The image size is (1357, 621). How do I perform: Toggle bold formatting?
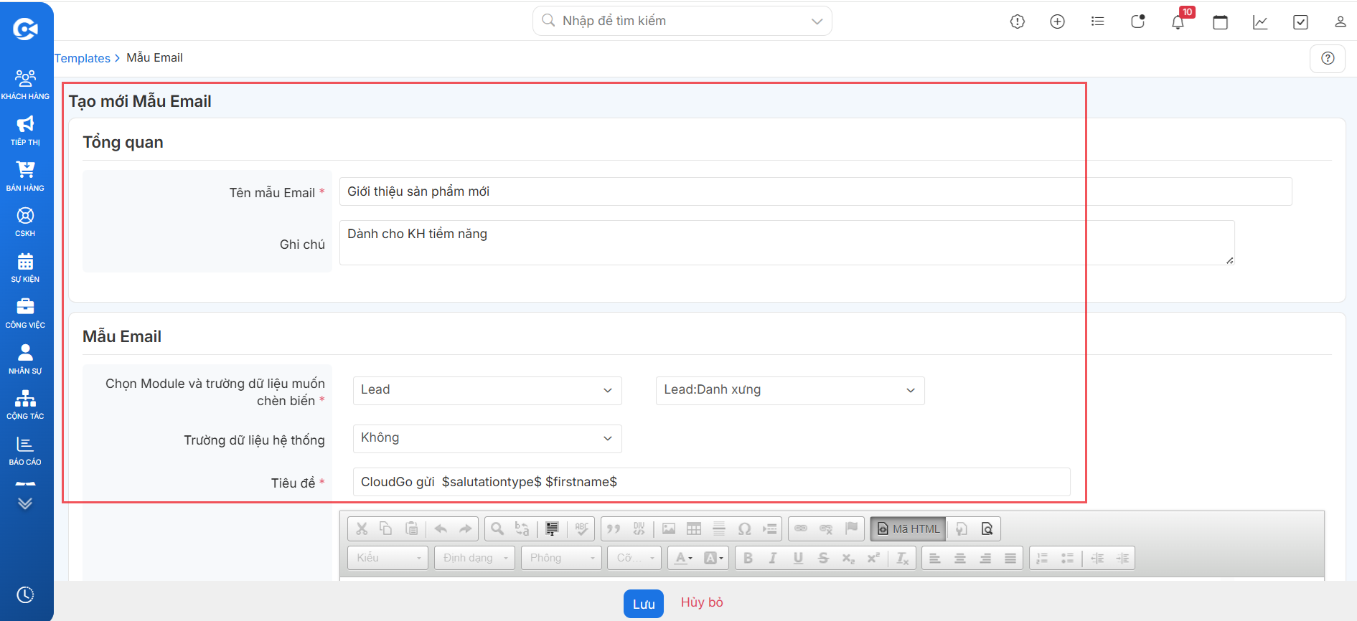pyautogui.click(x=748, y=558)
